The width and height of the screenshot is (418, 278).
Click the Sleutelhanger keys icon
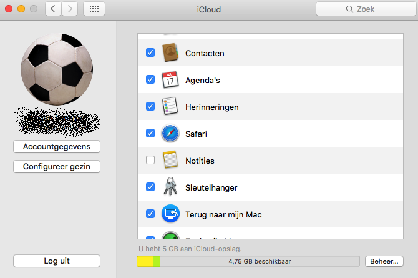170,186
